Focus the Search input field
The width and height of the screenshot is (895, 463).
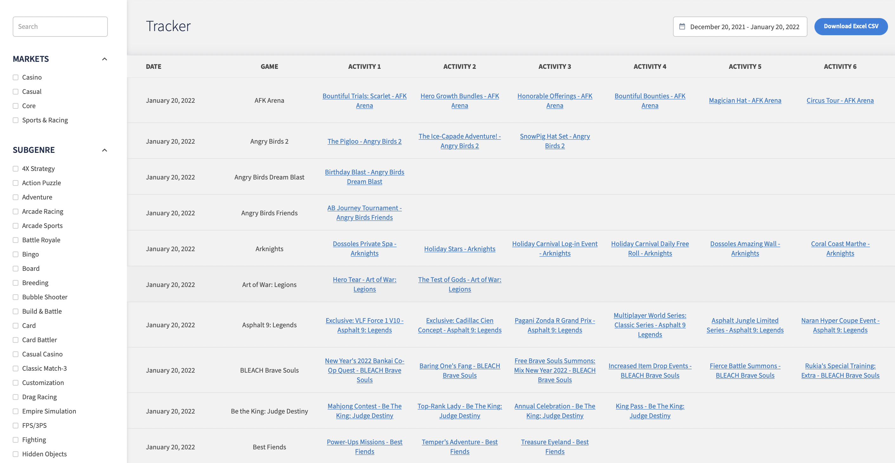tap(60, 26)
